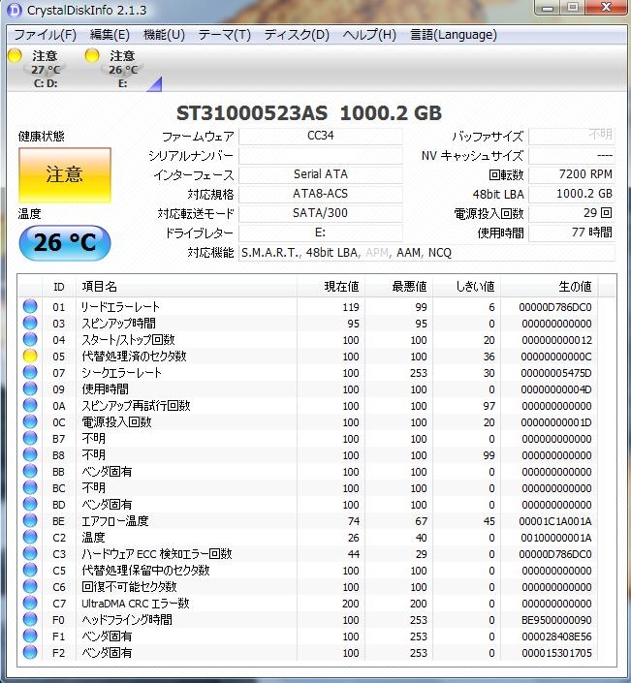Screen dimensions: 631x683
Task: Click the blue status icon for 07 シークエラーレート
Action: tap(30, 372)
